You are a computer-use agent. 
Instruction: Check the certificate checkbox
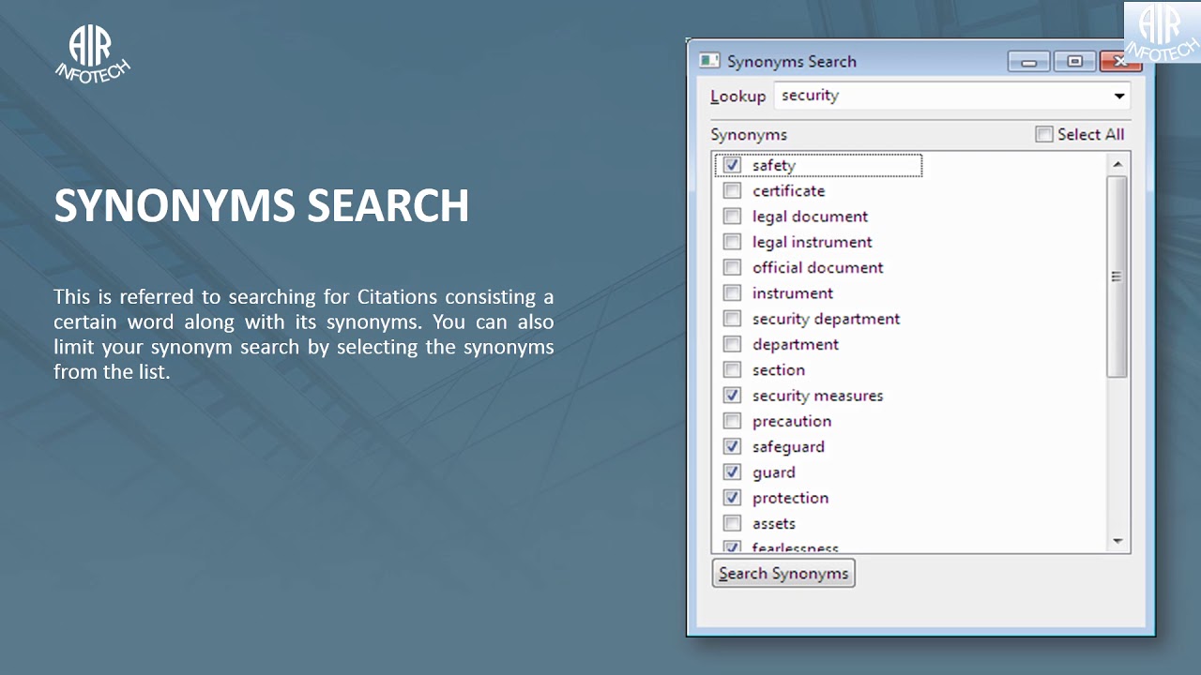coord(732,190)
